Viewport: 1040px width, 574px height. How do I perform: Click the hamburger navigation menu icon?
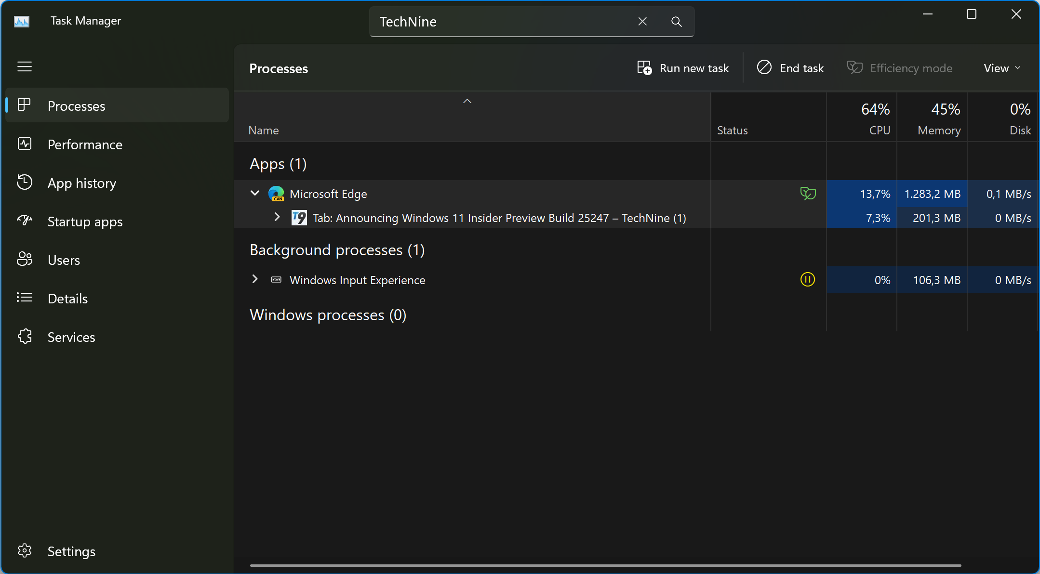tap(25, 66)
